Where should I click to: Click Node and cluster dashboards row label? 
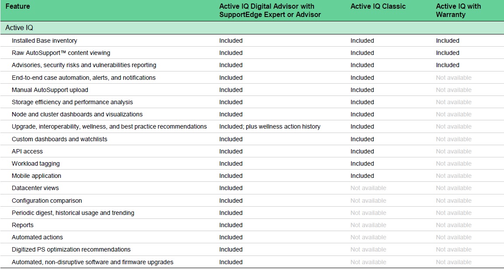pyautogui.click(x=77, y=114)
